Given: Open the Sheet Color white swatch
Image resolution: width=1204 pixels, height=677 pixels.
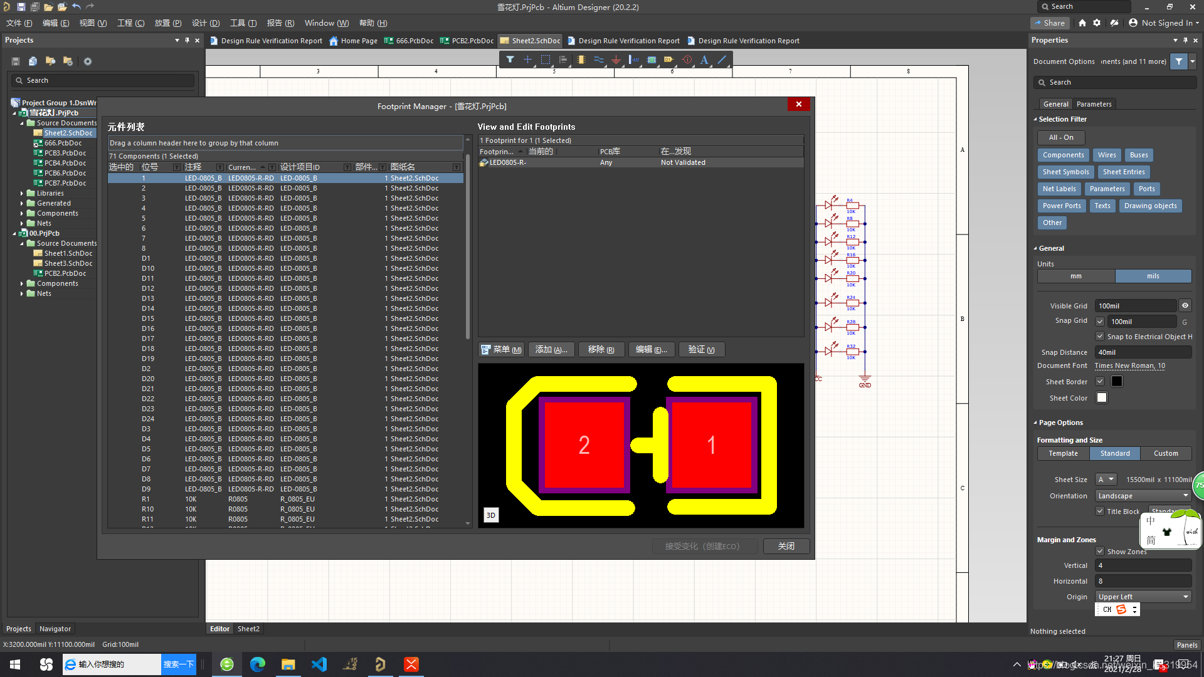Looking at the screenshot, I should point(1102,397).
